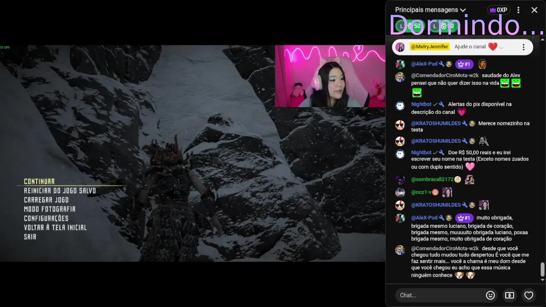Send a heart reaction
Viewport: 546px width, 307px height.
tap(529, 295)
